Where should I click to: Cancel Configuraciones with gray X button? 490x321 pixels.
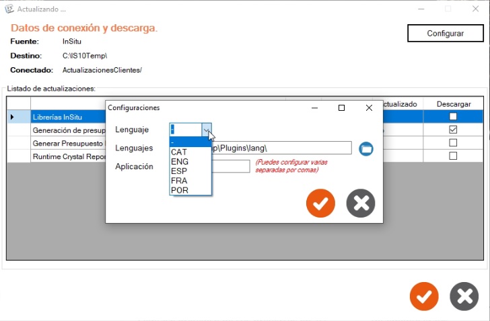[x=361, y=203]
